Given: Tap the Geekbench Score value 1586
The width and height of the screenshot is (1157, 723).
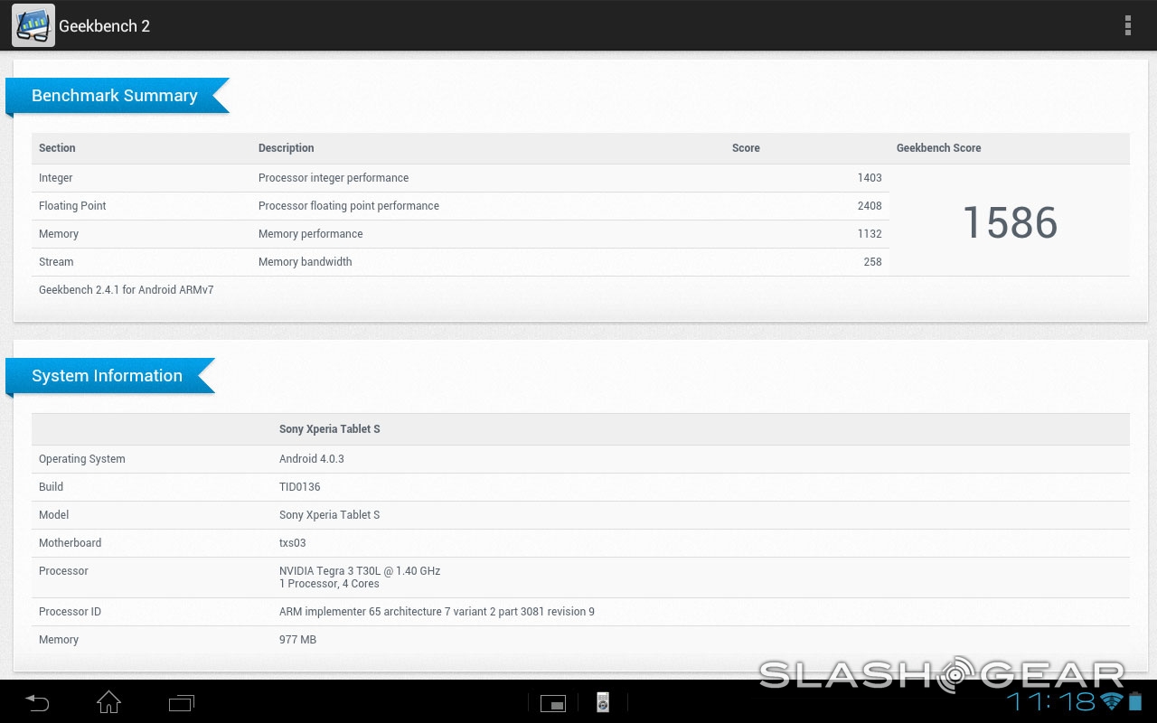Looking at the screenshot, I should pos(1009,222).
